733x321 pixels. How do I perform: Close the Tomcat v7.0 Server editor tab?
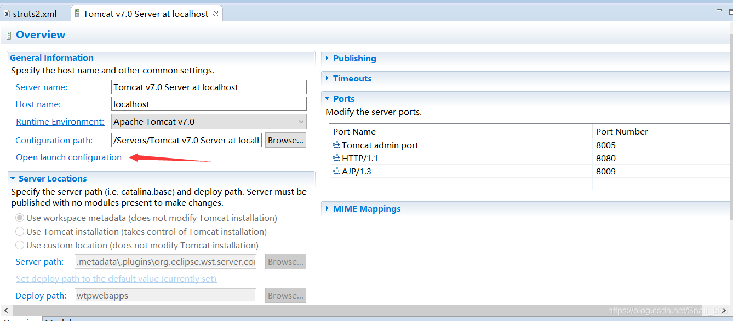point(215,14)
